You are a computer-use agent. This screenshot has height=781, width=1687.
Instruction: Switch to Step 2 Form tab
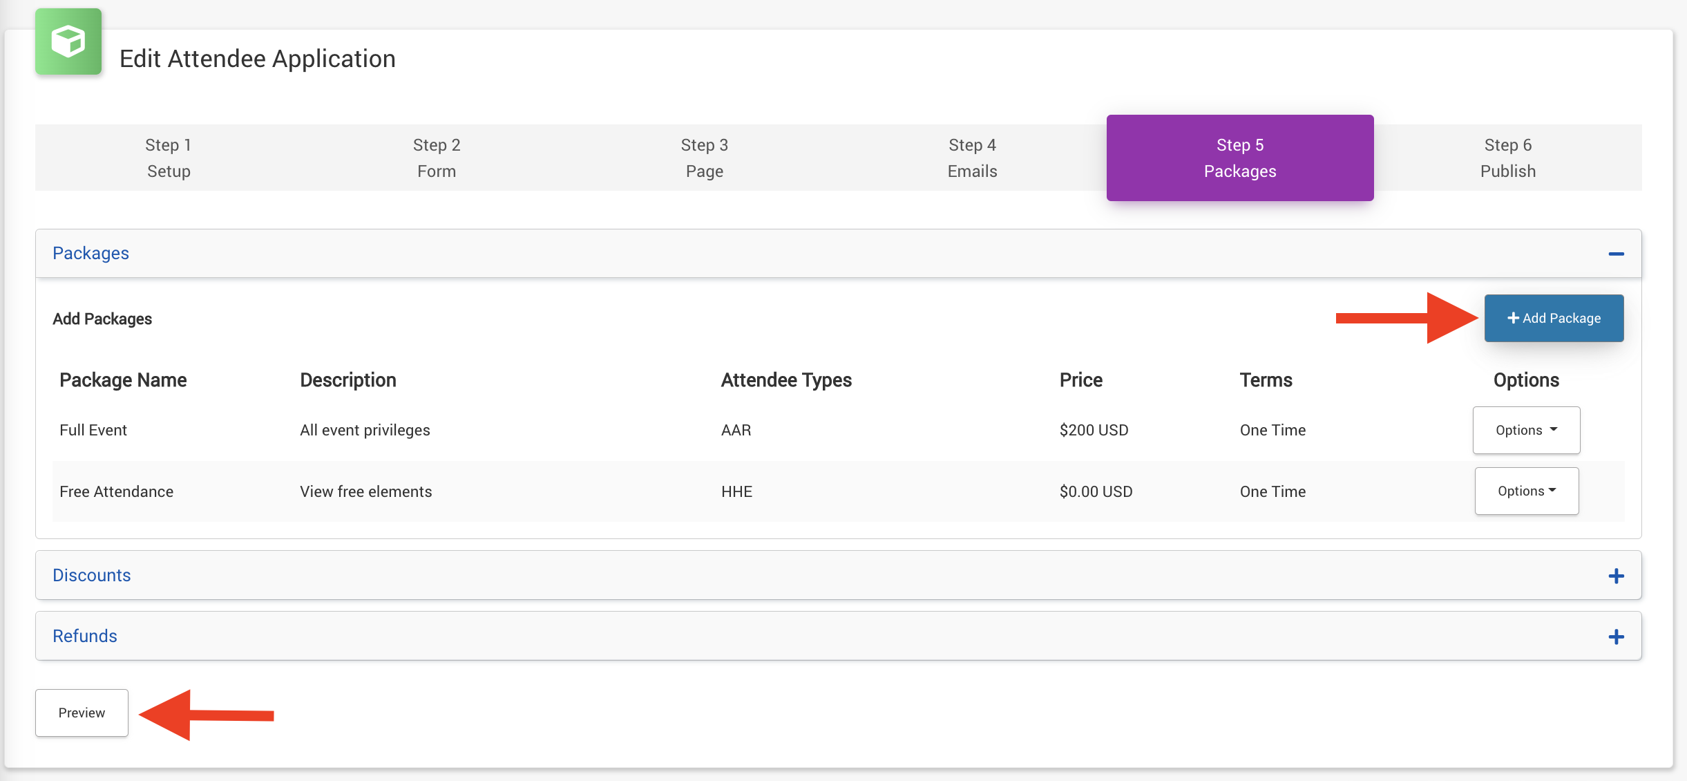(x=437, y=158)
